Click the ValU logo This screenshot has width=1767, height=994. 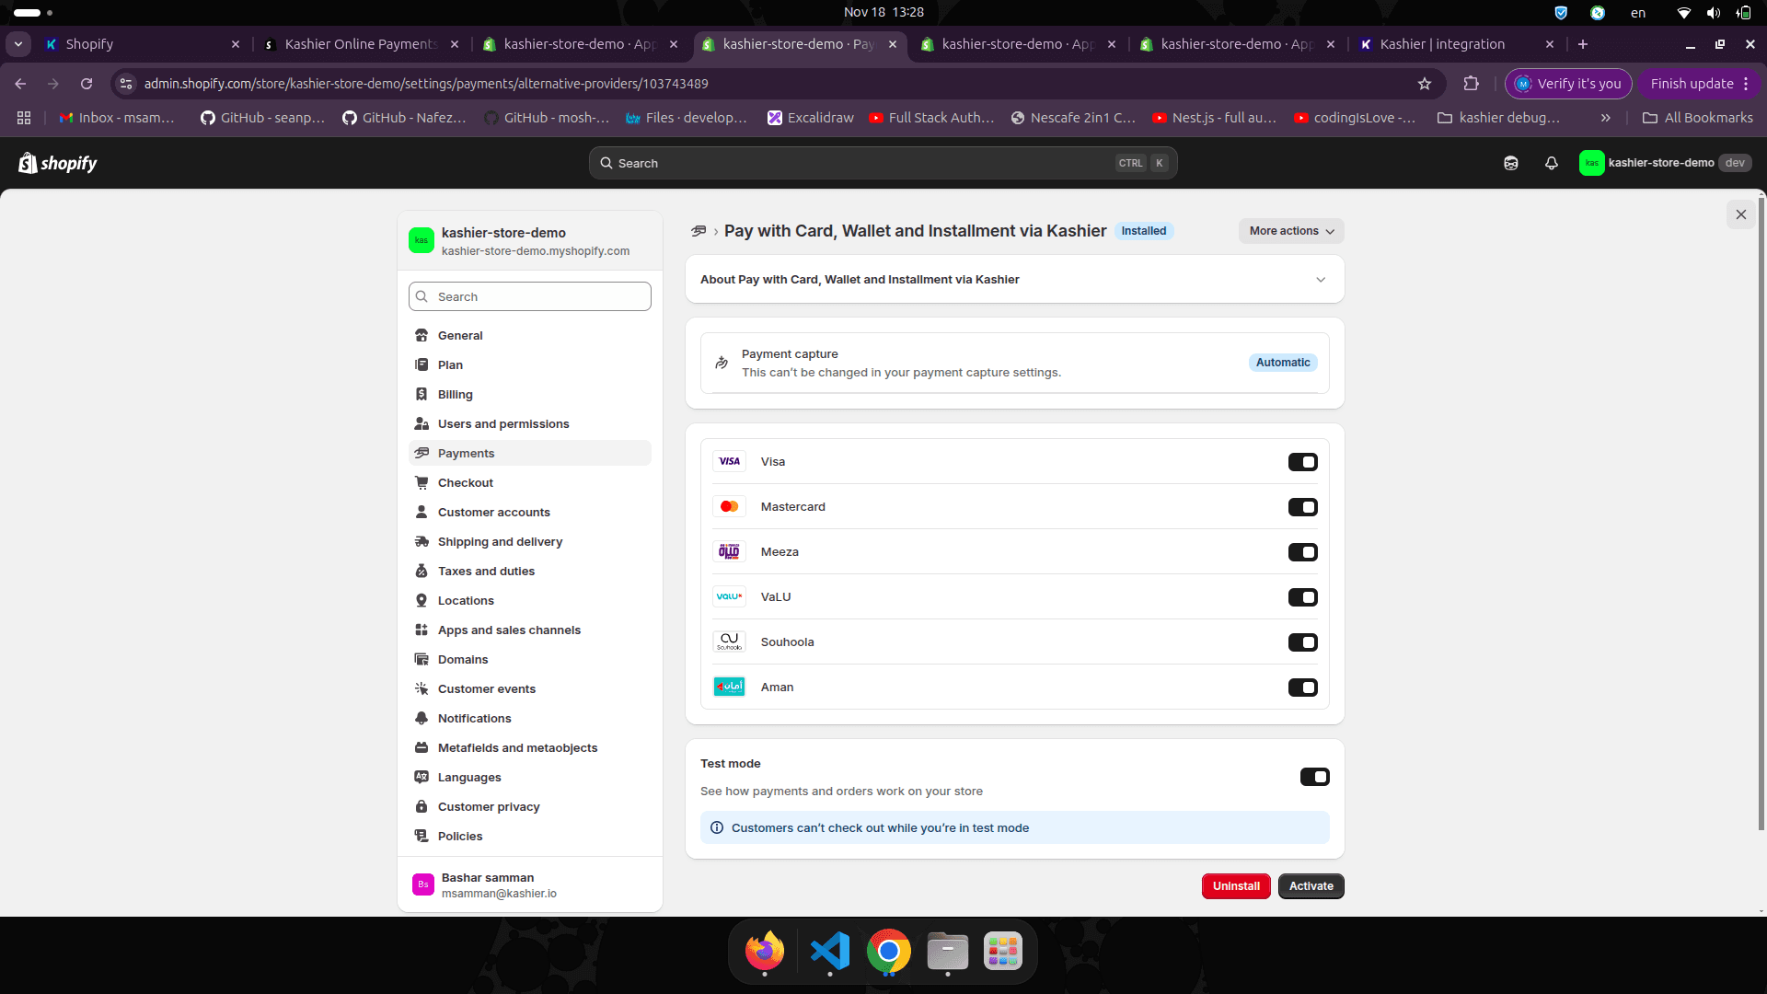coord(730,596)
